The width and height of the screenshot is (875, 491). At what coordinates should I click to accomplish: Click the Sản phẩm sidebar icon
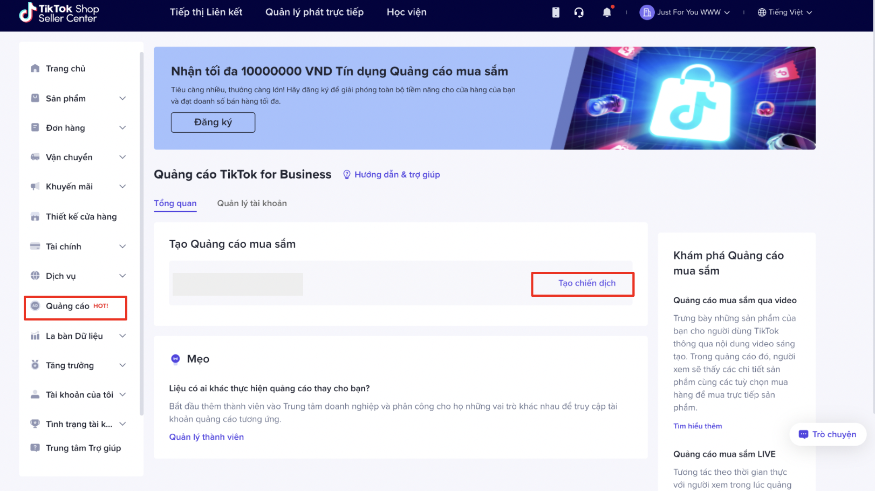click(35, 98)
